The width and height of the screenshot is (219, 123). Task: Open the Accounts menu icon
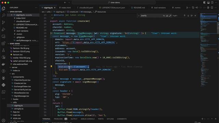click(x=3, y=120)
